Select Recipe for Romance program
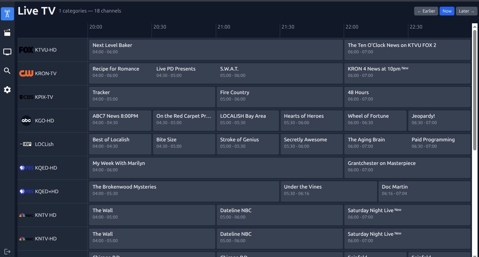 click(x=120, y=73)
